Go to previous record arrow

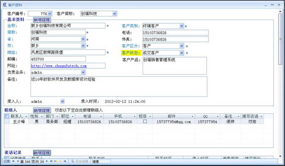[18, 161]
